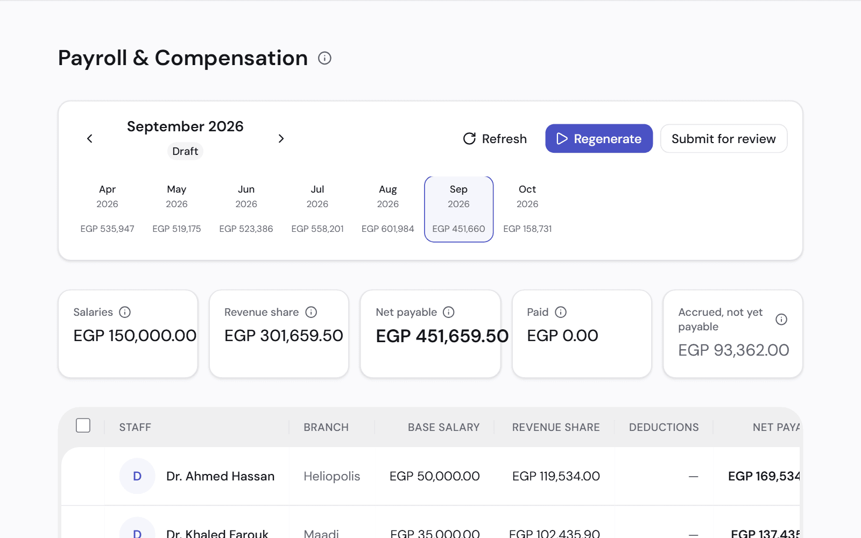Select the Jul 2026 period
This screenshot has width=861, height=538.
(317, 209)
